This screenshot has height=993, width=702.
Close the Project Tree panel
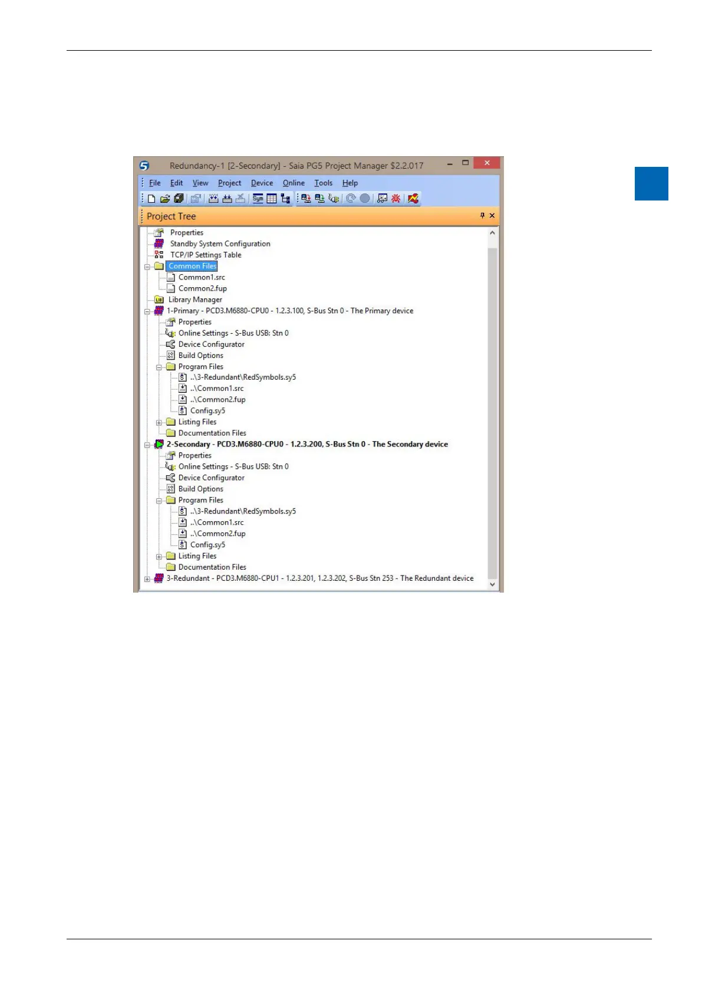(x=492, y=216)
